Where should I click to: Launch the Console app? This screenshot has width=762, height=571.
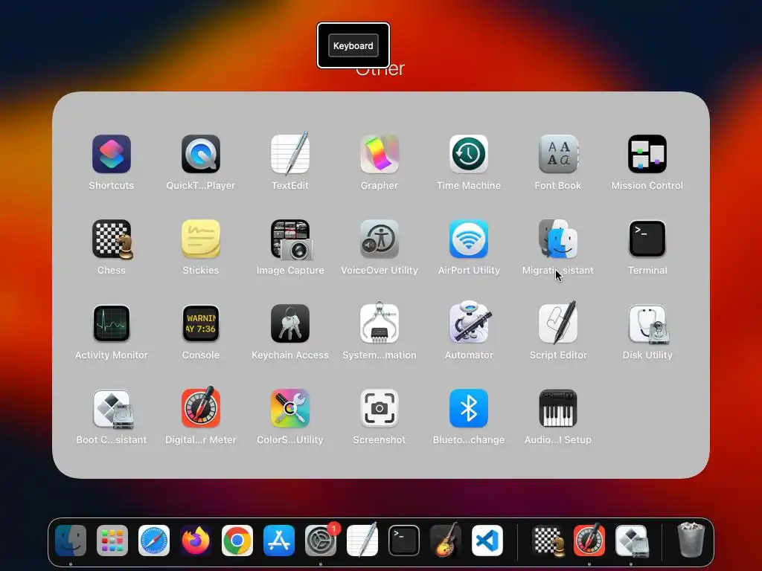pos(201,324)
